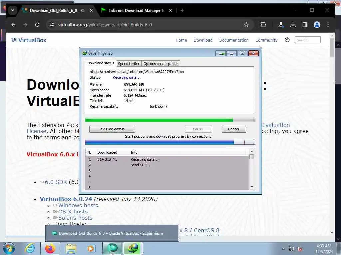Open the Evaluation License link

coord(276,125)
